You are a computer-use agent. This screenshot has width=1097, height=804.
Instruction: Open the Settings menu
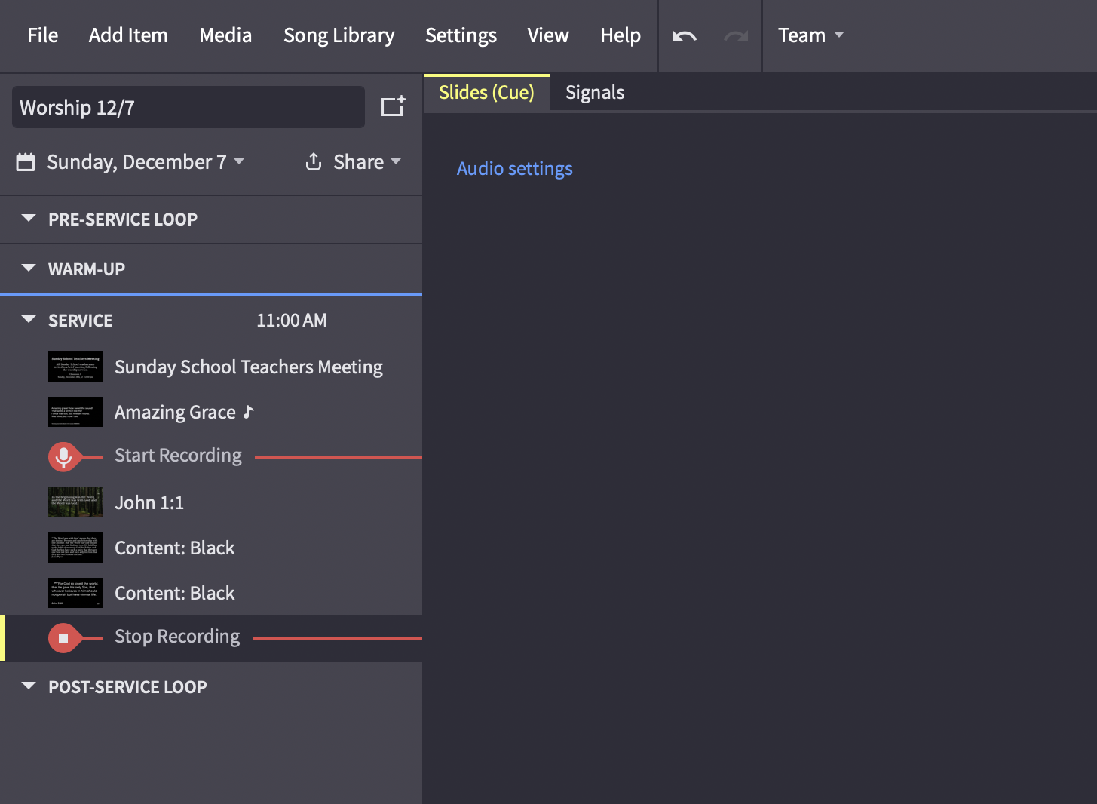tap(461, 35)
